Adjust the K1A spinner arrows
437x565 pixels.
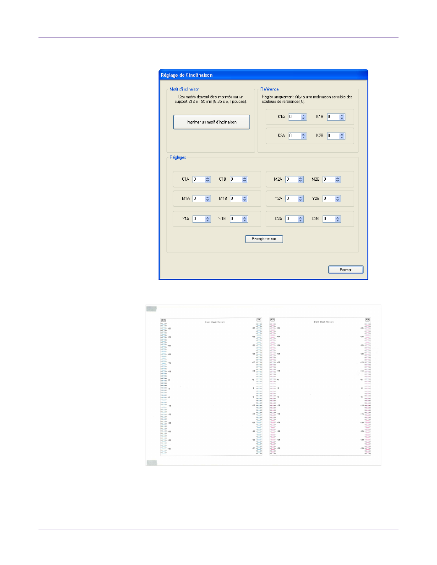[303, 117]
